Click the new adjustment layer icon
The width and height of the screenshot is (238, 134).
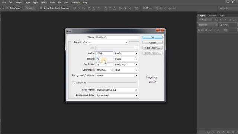[x=223, y=133]
